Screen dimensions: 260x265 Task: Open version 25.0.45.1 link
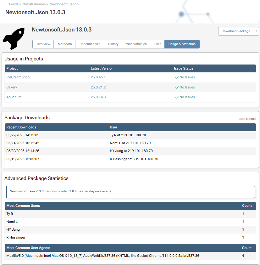pos(98,77)
